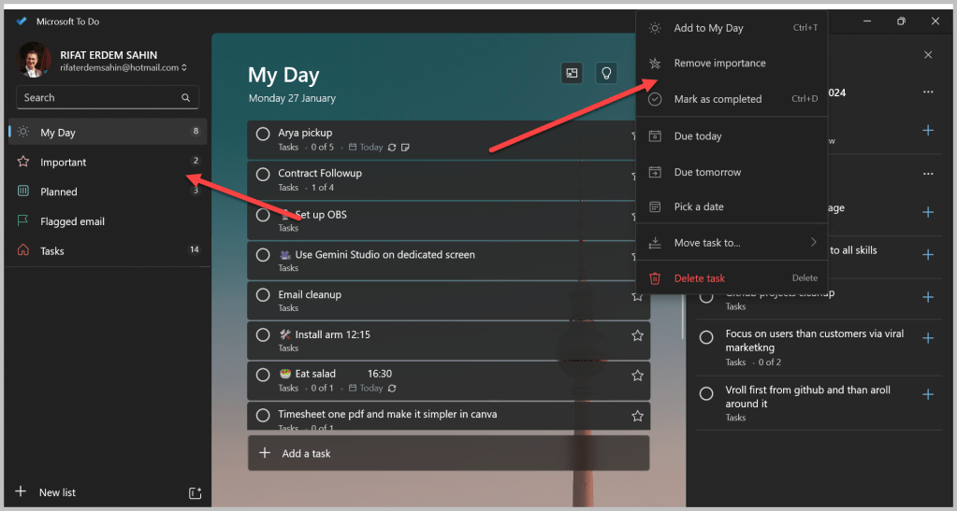
Task: Choose Pick a date option
Action: pos(732,206)
